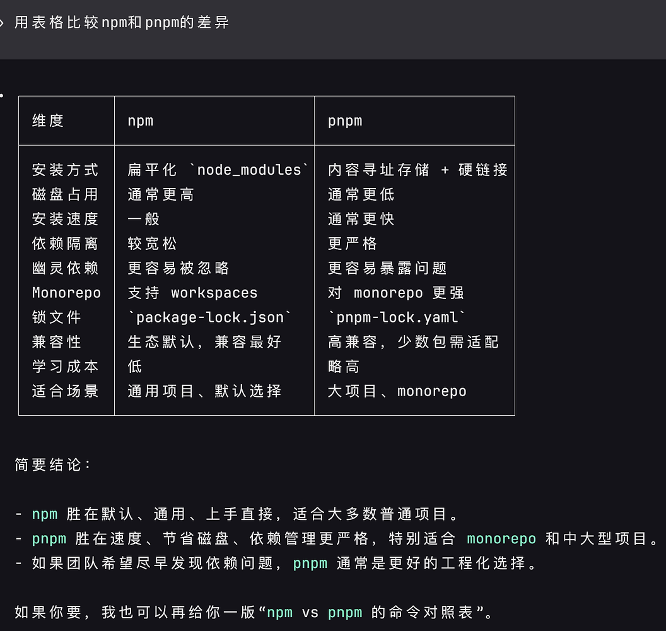Screen dimensions: 666x631
Task: Select row label "磁盘占用"
Action: pyautogui.click(x=66, y=194)
